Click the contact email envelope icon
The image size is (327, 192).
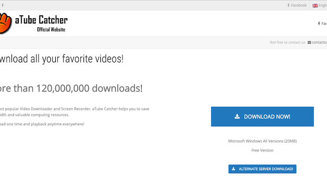pyautogui.click(x=309, y=42)
